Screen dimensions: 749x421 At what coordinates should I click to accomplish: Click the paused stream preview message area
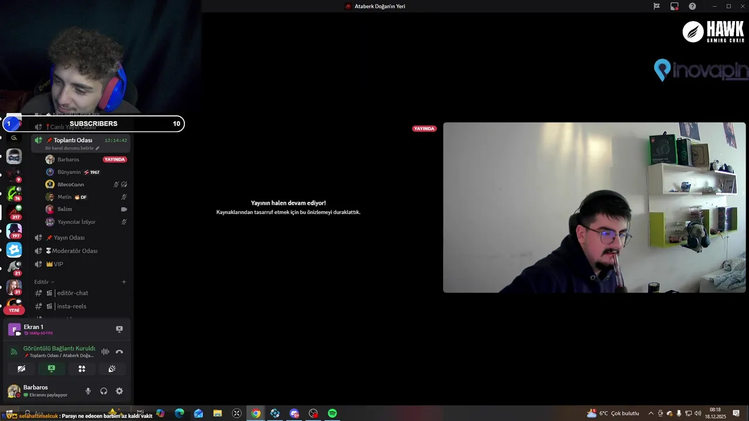pyautogui.click(x=288, y=207)
